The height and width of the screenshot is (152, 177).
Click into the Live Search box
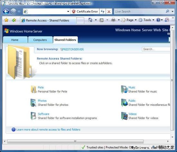click(139, 12)
